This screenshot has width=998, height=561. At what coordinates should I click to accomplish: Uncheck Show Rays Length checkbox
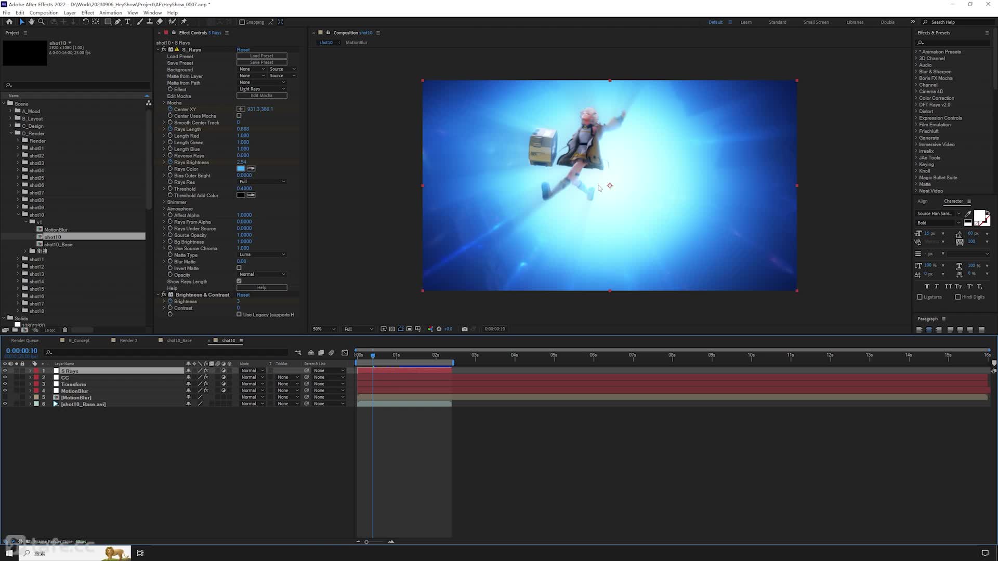(239, 281)
